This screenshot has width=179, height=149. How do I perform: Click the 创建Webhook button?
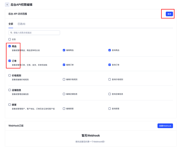click(165, 126)
